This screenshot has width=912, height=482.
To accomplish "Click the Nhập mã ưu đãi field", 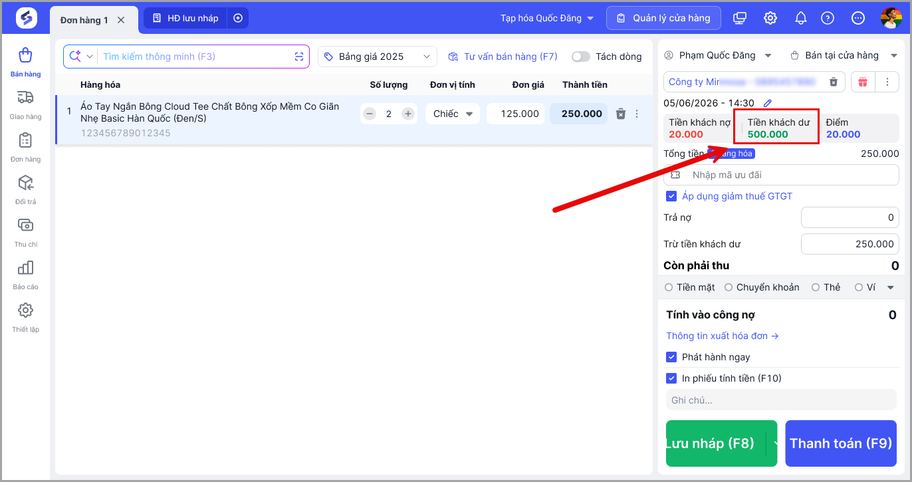I will click(781, 175).
